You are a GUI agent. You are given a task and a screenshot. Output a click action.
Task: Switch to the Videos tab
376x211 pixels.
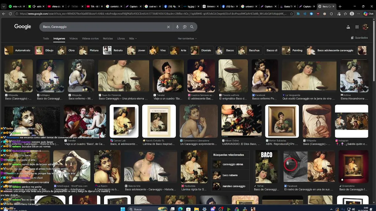click(x=73, y=38)
